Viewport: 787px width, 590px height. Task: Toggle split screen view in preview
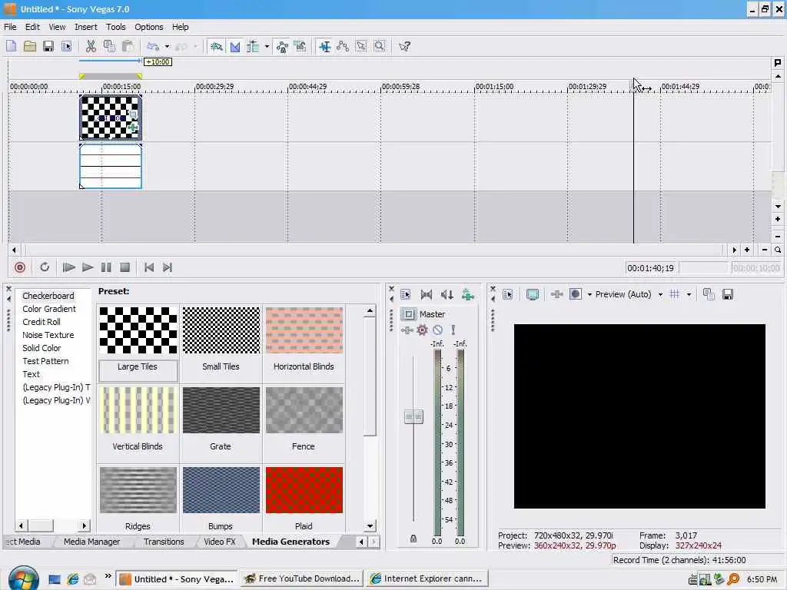[575, 294]
